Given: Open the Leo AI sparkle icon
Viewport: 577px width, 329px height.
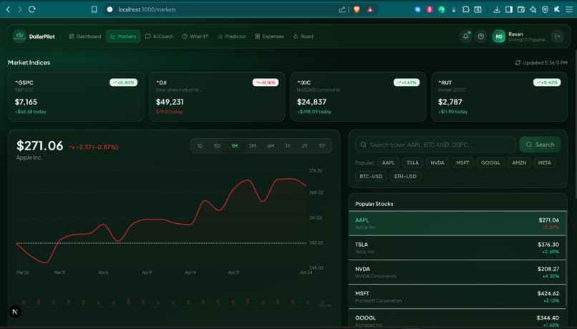Looking at the screenshot, I should pyautogui.click(x=533, y=9).
